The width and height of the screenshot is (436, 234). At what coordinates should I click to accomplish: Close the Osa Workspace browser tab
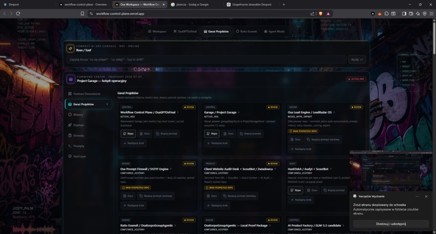tap(163, 4)
